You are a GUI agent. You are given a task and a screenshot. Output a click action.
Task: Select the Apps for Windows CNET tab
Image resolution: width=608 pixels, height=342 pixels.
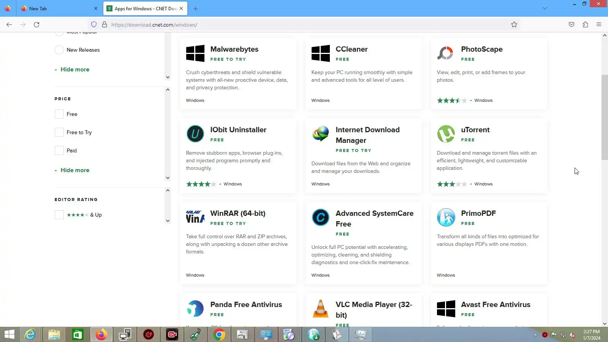tap(145, 8)
